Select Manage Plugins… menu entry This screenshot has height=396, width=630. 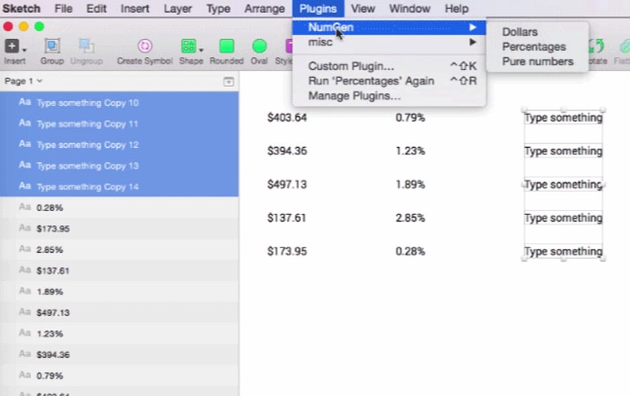click(354, 96)
